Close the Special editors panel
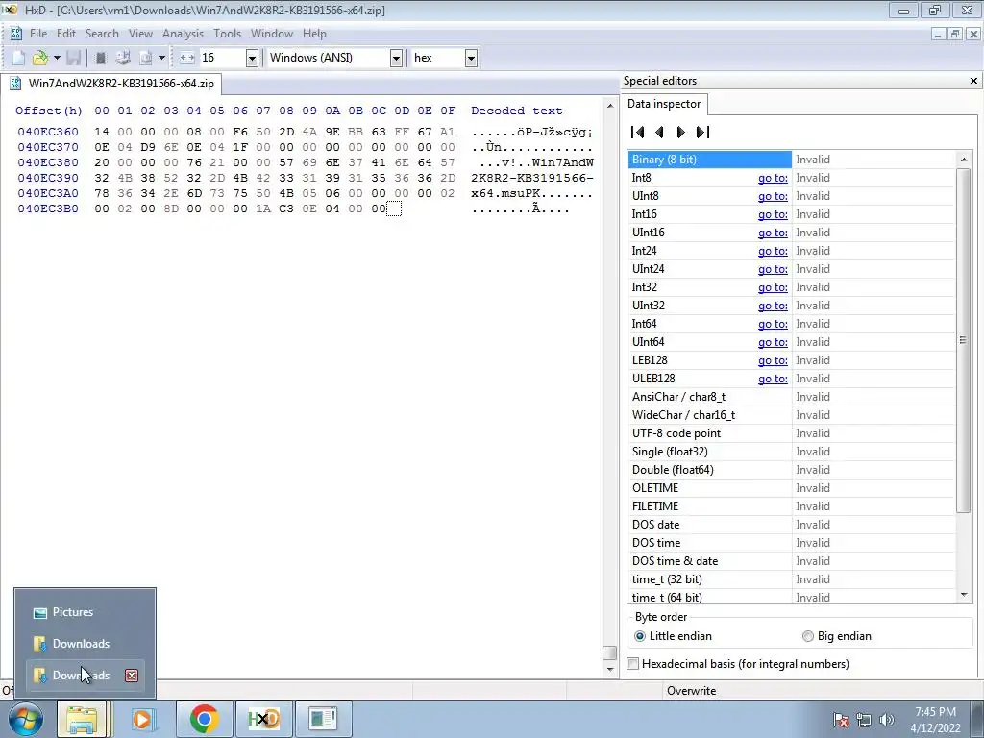The width and height of the screenshot is (984, 738). point(973,81)
